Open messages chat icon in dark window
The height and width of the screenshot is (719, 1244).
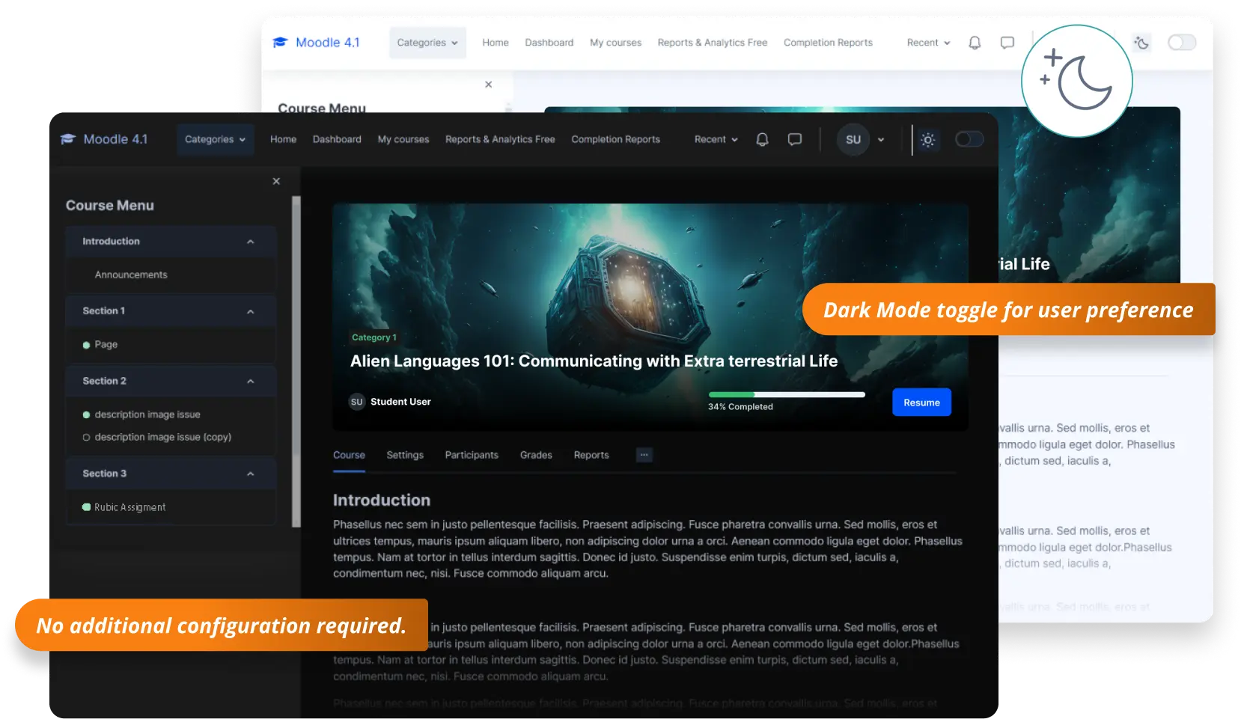tap(795, 139)
